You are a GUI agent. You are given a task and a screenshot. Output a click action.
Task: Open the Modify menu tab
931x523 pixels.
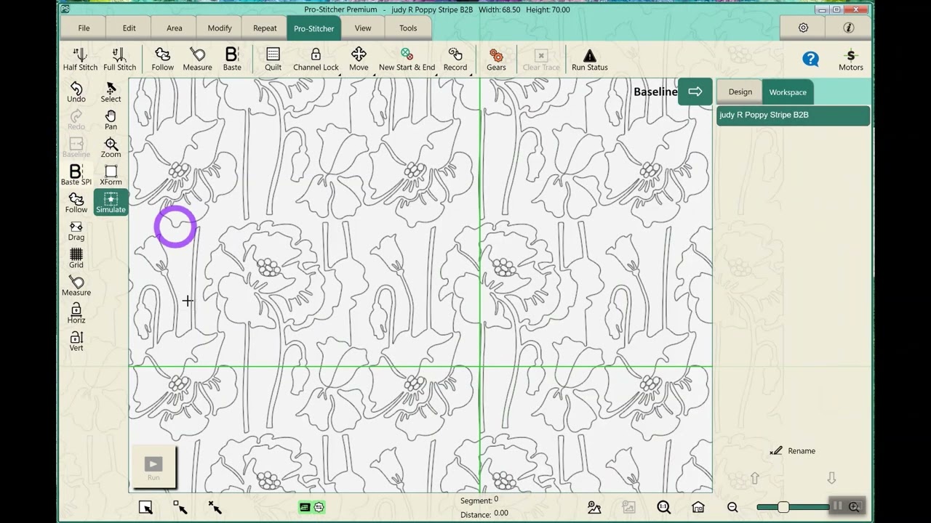[219, 28]
